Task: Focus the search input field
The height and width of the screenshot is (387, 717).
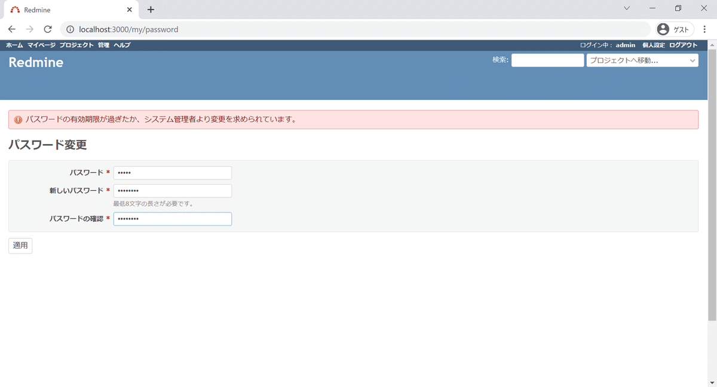Action: 547,60
